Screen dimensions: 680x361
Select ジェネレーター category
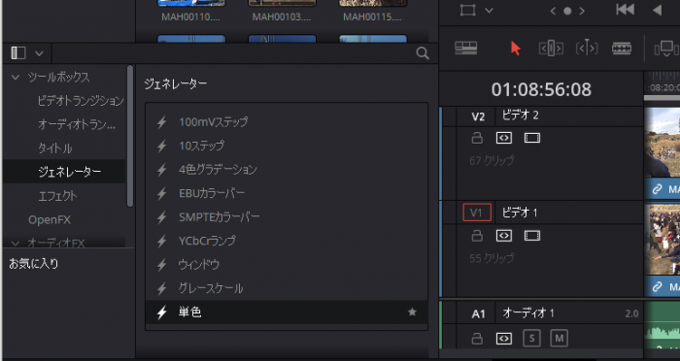[64, 172]
